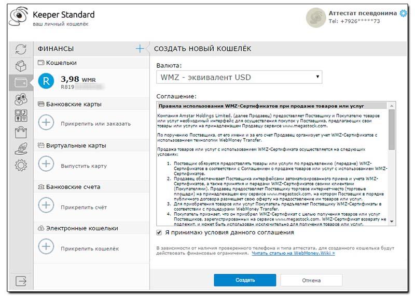Image resolution: width=415 pixels, height=296 pixels.
Task: Click the phone number Tel: +7926*****73
Action: click(354, 21)
